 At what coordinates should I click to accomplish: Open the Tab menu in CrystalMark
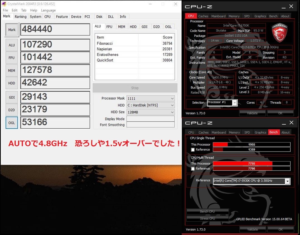click(x=24, y=10)
